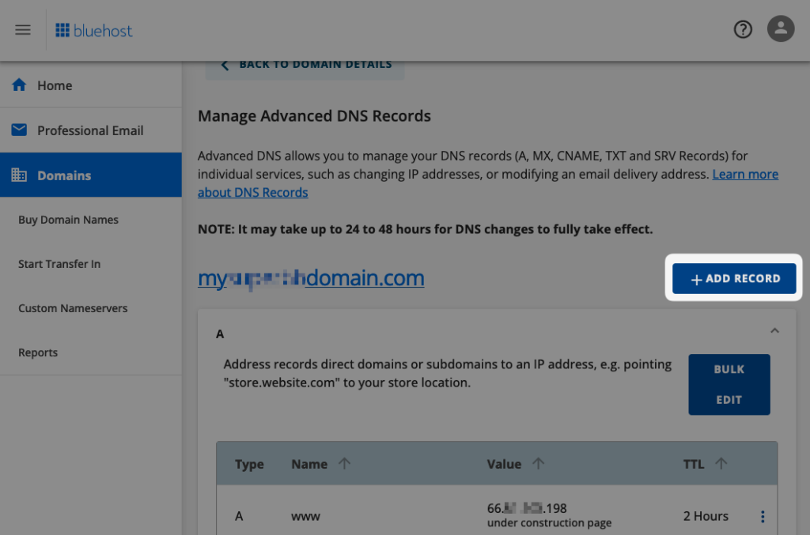810x535 pixels.
Task: Click the Add Record button
Action: pyautogui.click(x=732, y=278)
